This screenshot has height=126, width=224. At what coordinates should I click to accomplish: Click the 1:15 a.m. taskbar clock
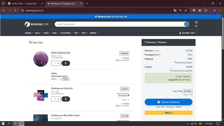(209, 124)
